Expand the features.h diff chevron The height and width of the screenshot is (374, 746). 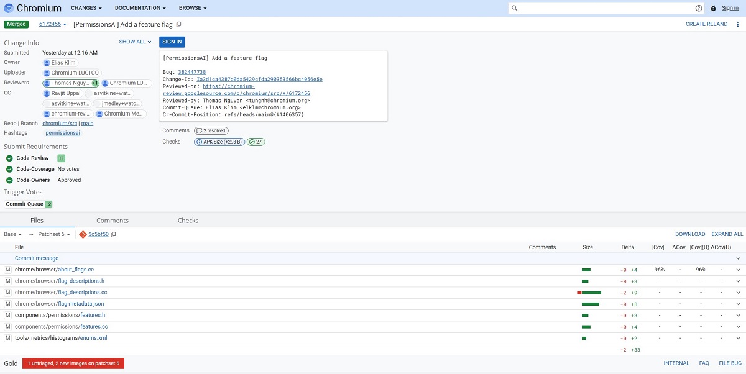point(739,316)
